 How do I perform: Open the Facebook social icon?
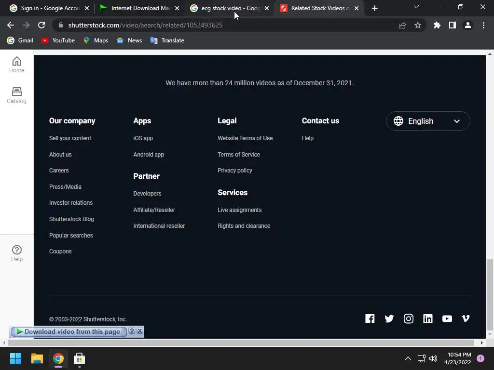point(370,319)
